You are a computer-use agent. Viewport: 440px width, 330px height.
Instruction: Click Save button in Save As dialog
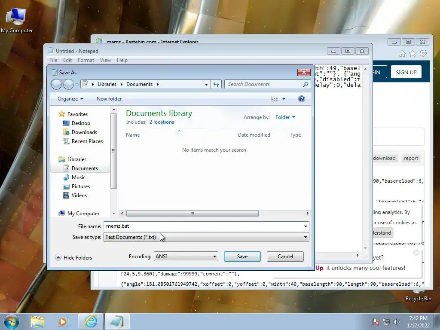[242, 257]
